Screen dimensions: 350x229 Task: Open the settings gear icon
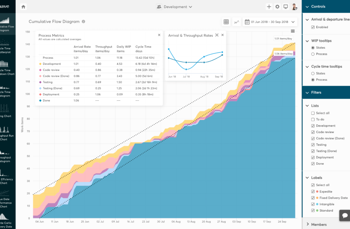277,7
